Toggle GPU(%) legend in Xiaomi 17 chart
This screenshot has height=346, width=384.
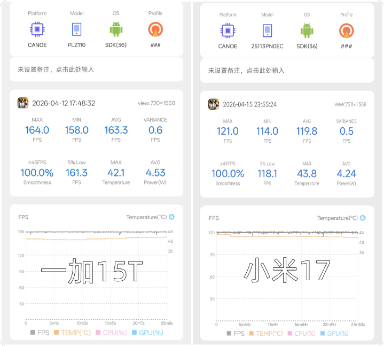coord(334,334)
